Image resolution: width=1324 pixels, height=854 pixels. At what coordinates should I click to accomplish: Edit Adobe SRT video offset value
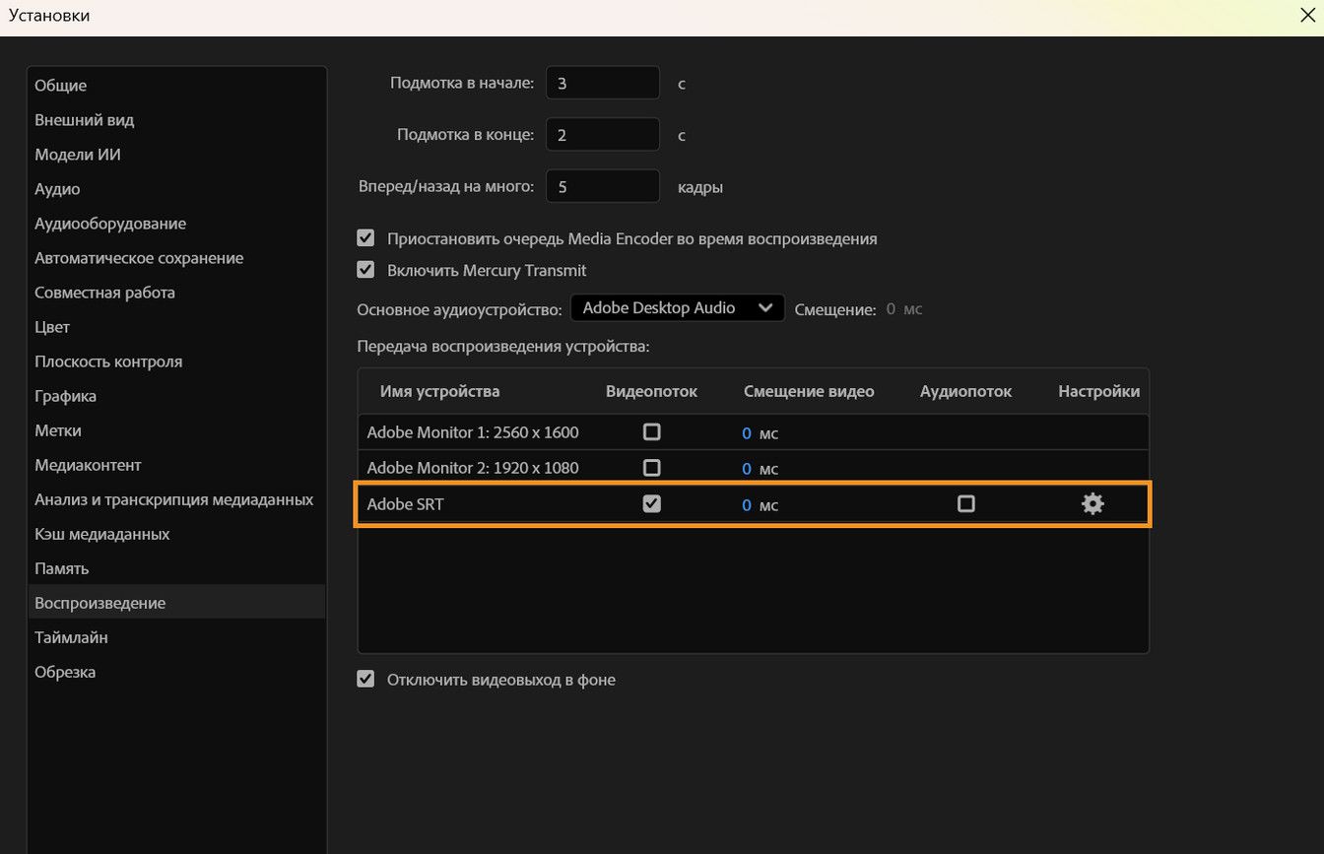coord(747,503)
